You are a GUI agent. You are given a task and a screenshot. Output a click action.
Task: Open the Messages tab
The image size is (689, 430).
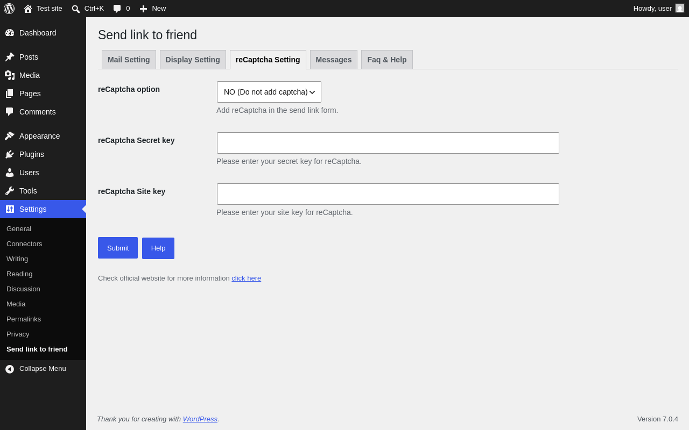pyautogui.click(x=334, y=60)
